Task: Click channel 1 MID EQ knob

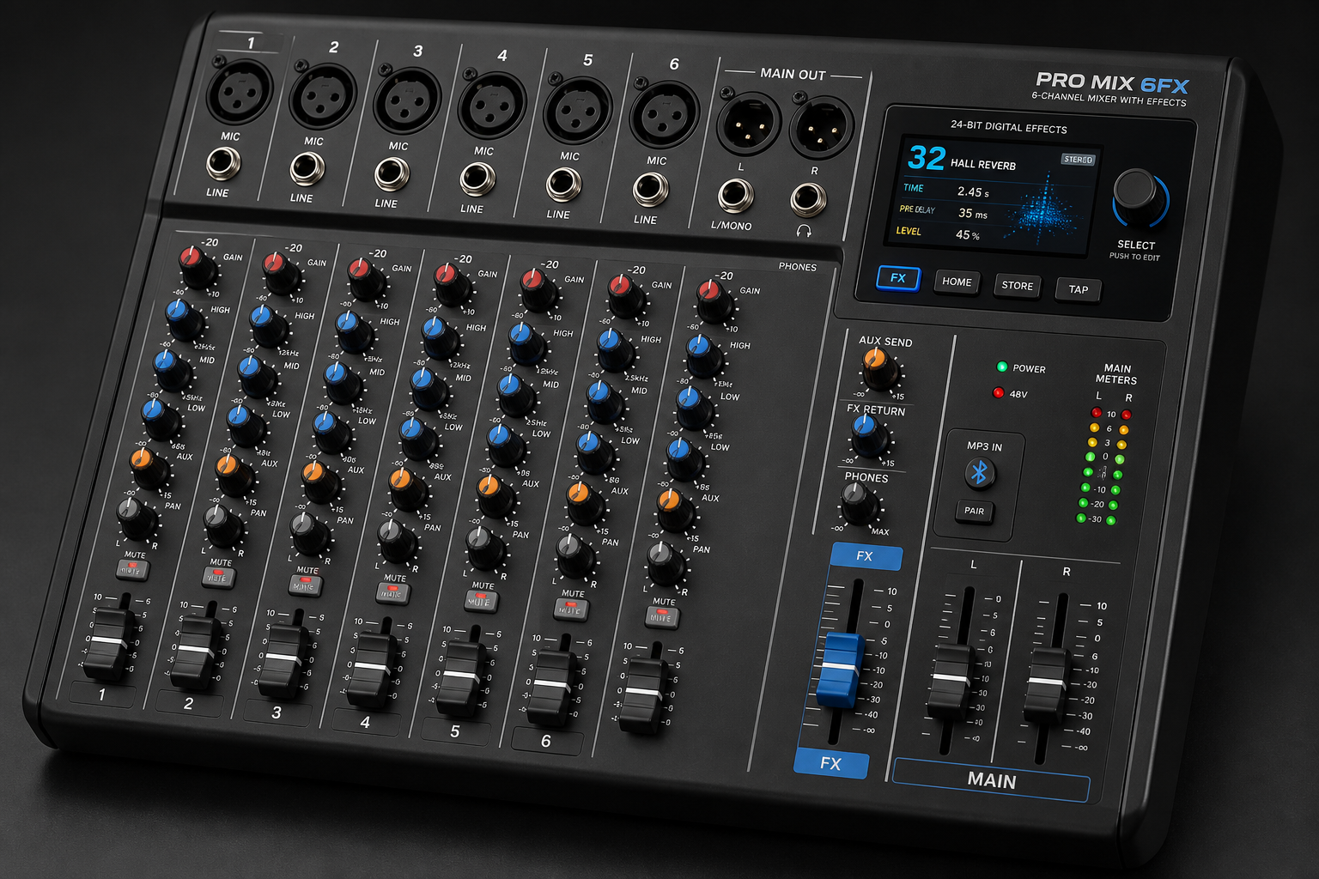Action: (x=173, y=368)
